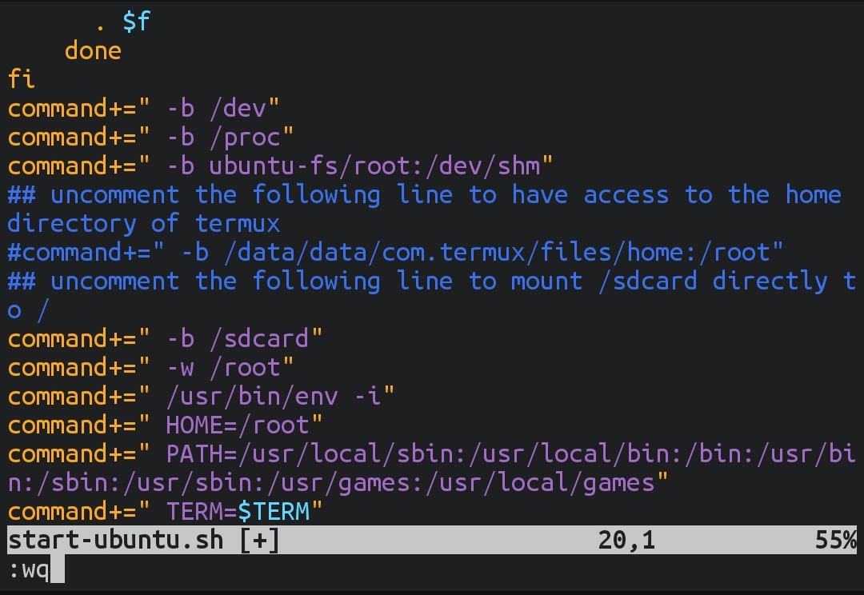This screenshot has width=864, height=595.
Task: Click the 'fi' keyword line
Action: tap(22, 79)
